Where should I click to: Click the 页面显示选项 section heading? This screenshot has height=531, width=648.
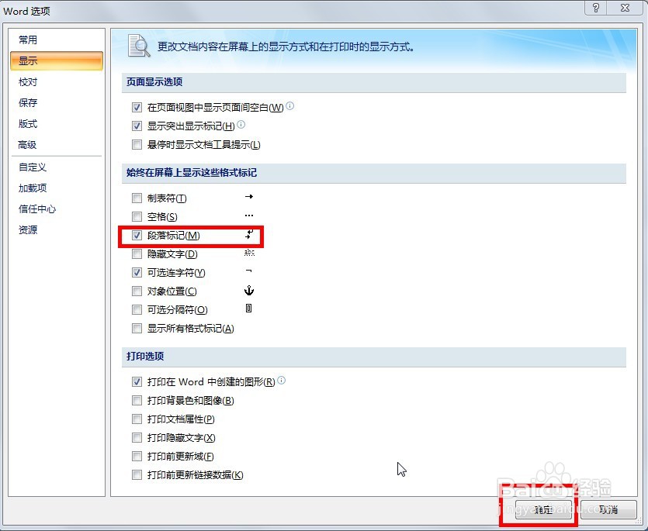coord(154,81)
